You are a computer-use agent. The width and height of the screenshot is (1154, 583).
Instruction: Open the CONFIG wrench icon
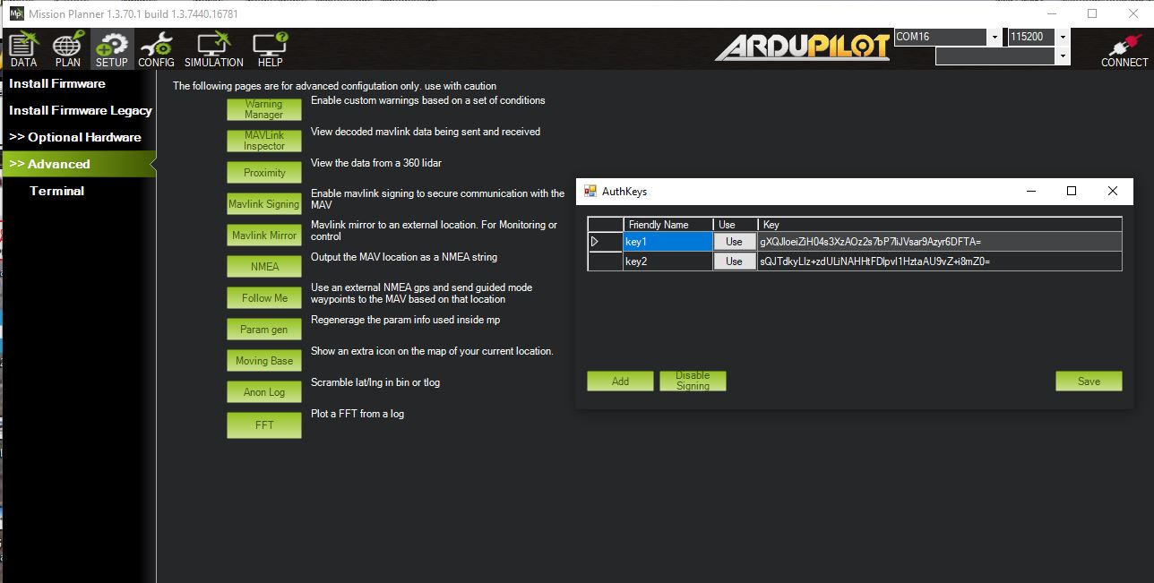[156, 49]
